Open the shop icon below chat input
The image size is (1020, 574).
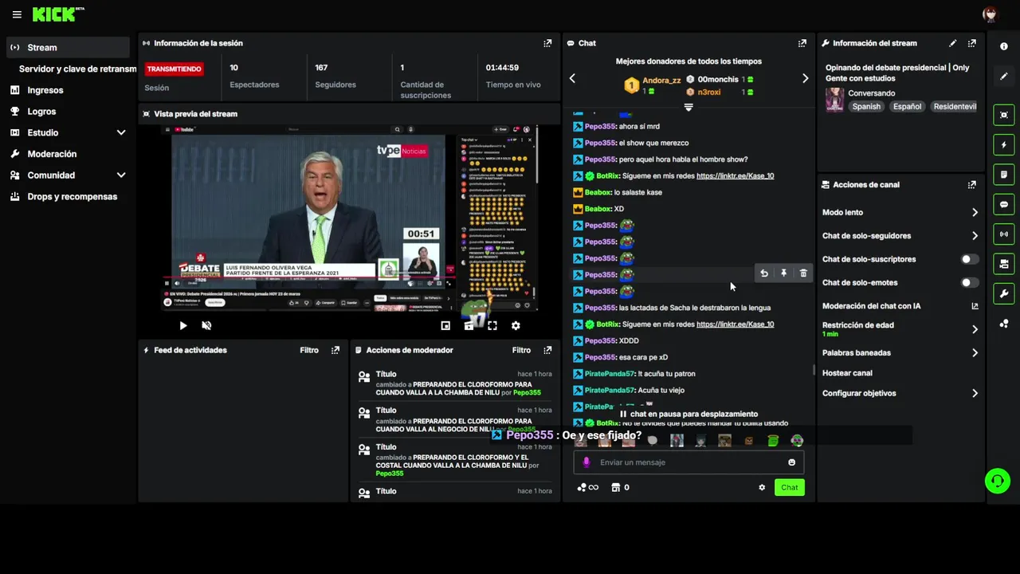coord(615,487)
